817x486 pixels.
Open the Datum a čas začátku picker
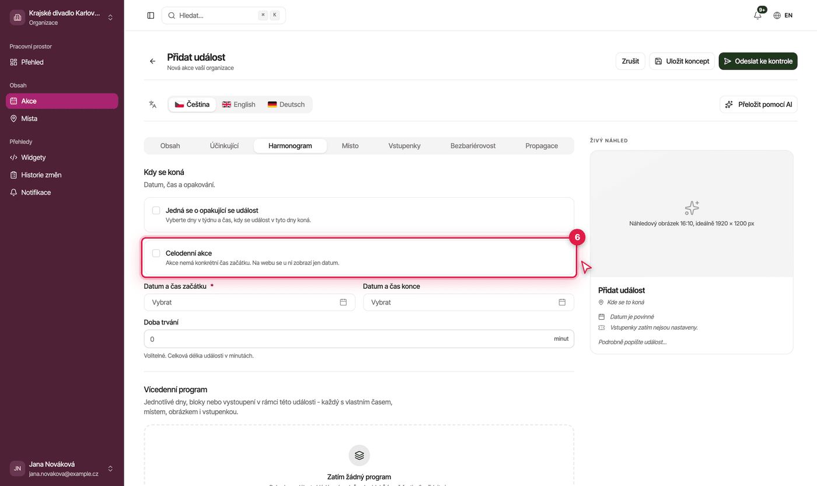[x=250, y=302]
